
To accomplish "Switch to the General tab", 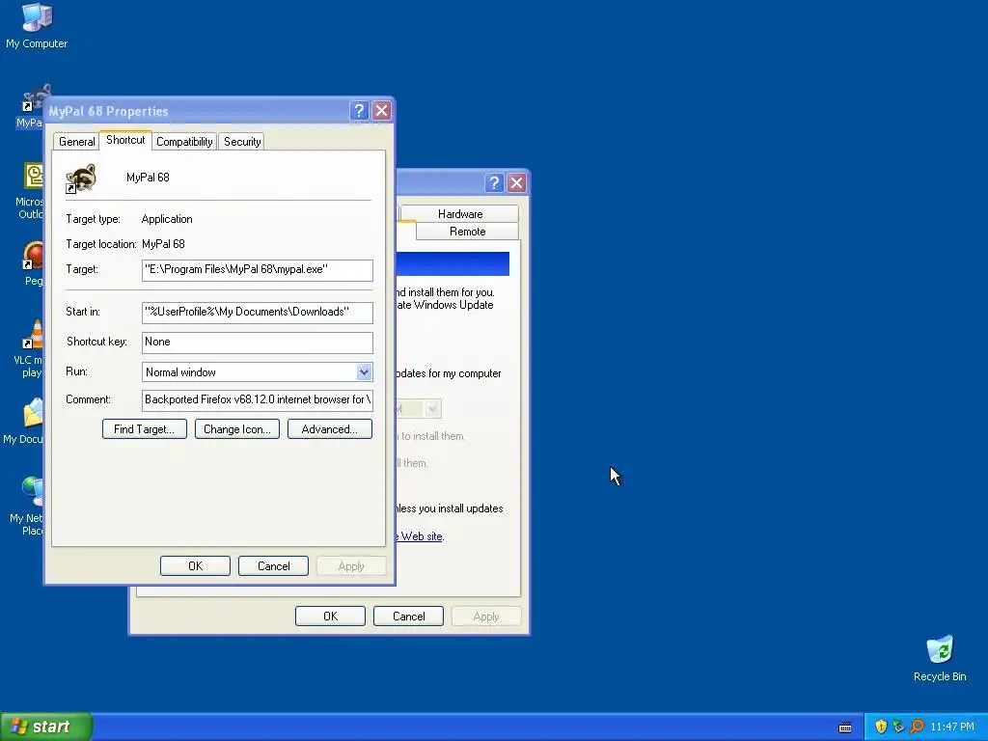I will tap(77, 142).
